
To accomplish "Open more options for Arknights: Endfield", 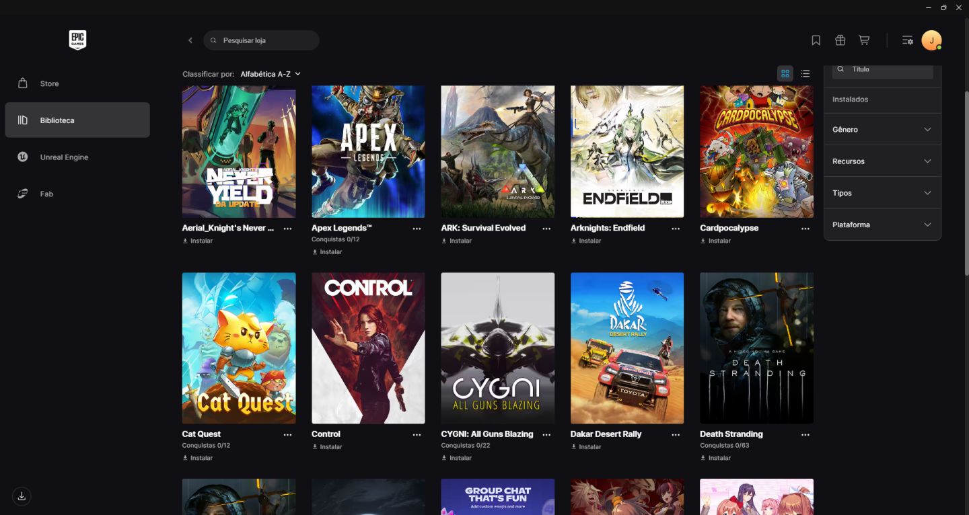I will 676,229.
